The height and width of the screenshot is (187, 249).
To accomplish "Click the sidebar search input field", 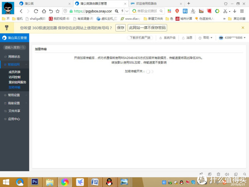I will [15, 47].
